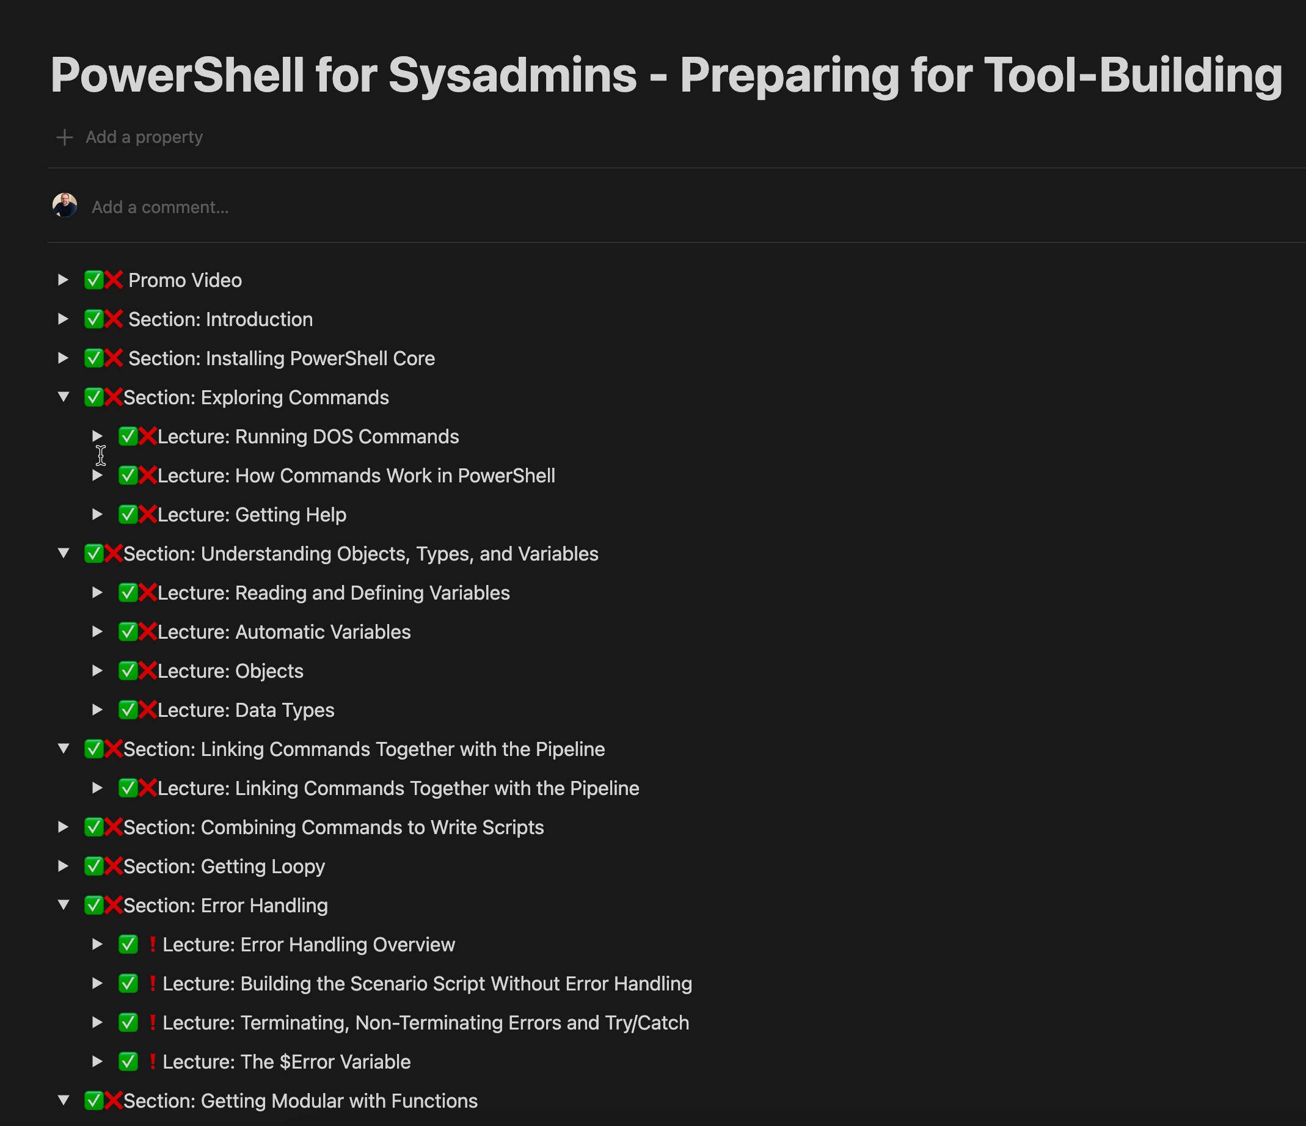
Task: Click green checkmark on The $Error Variable lecture
Action: click(x=128, y=1061)
